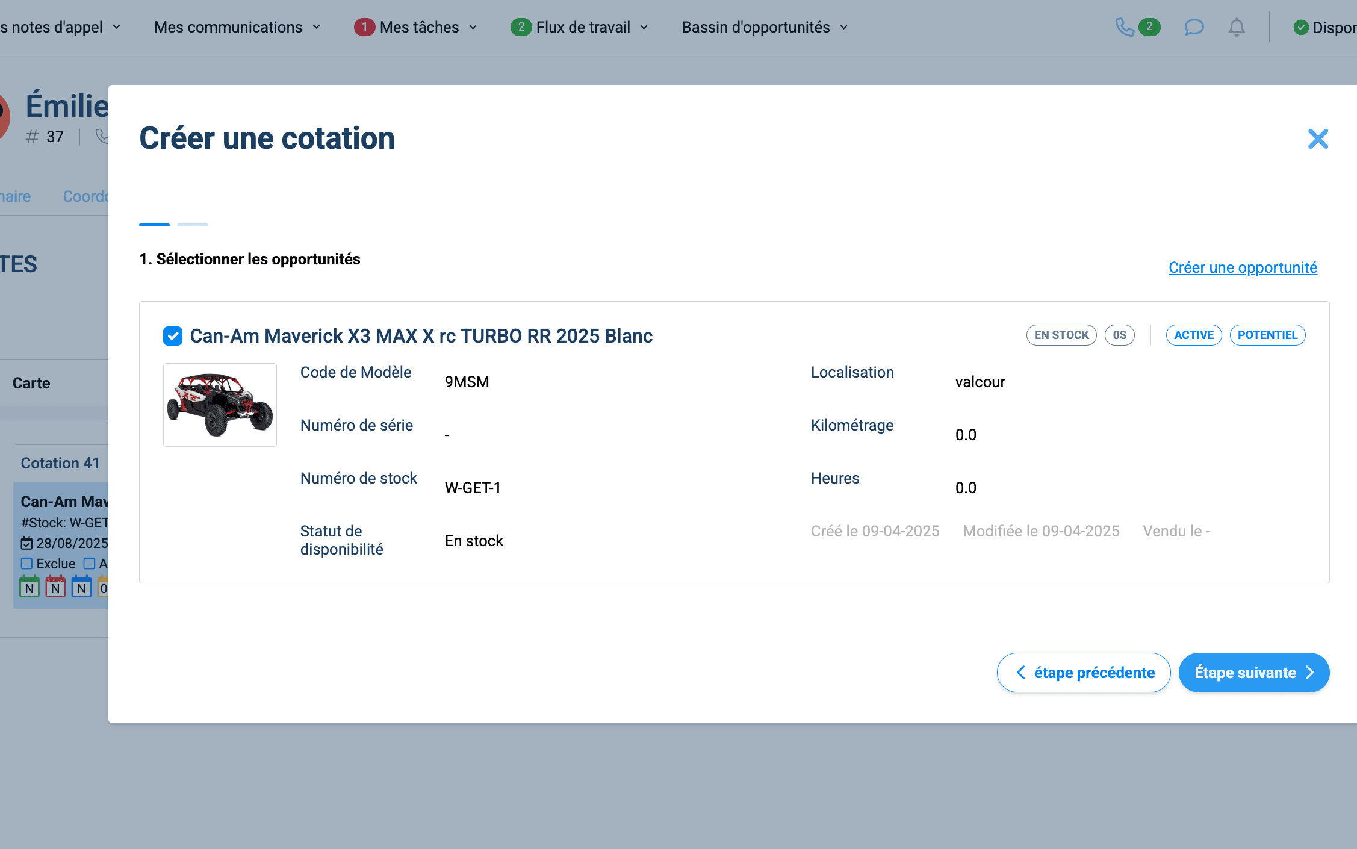
Task: Expand the Mes communications dropdown
Action: tap(237, 27)
